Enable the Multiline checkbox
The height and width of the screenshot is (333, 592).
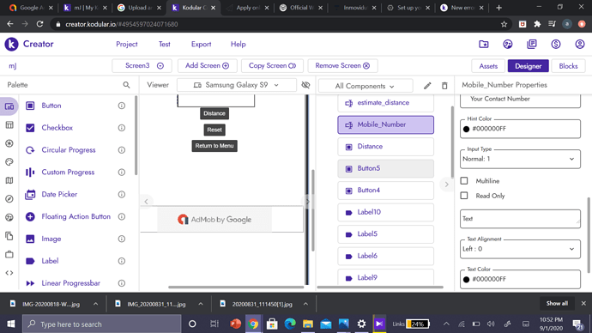pos(464,181)
